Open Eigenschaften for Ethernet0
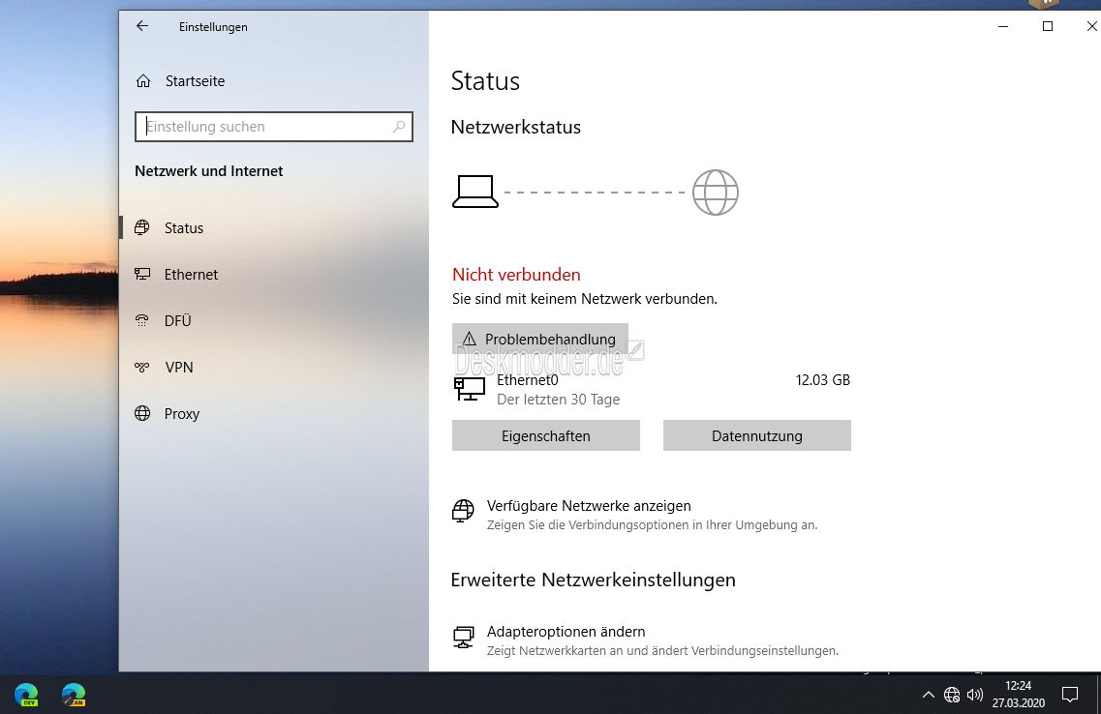This screenshot has height=714, width=1101. click(x=545, y=435)
